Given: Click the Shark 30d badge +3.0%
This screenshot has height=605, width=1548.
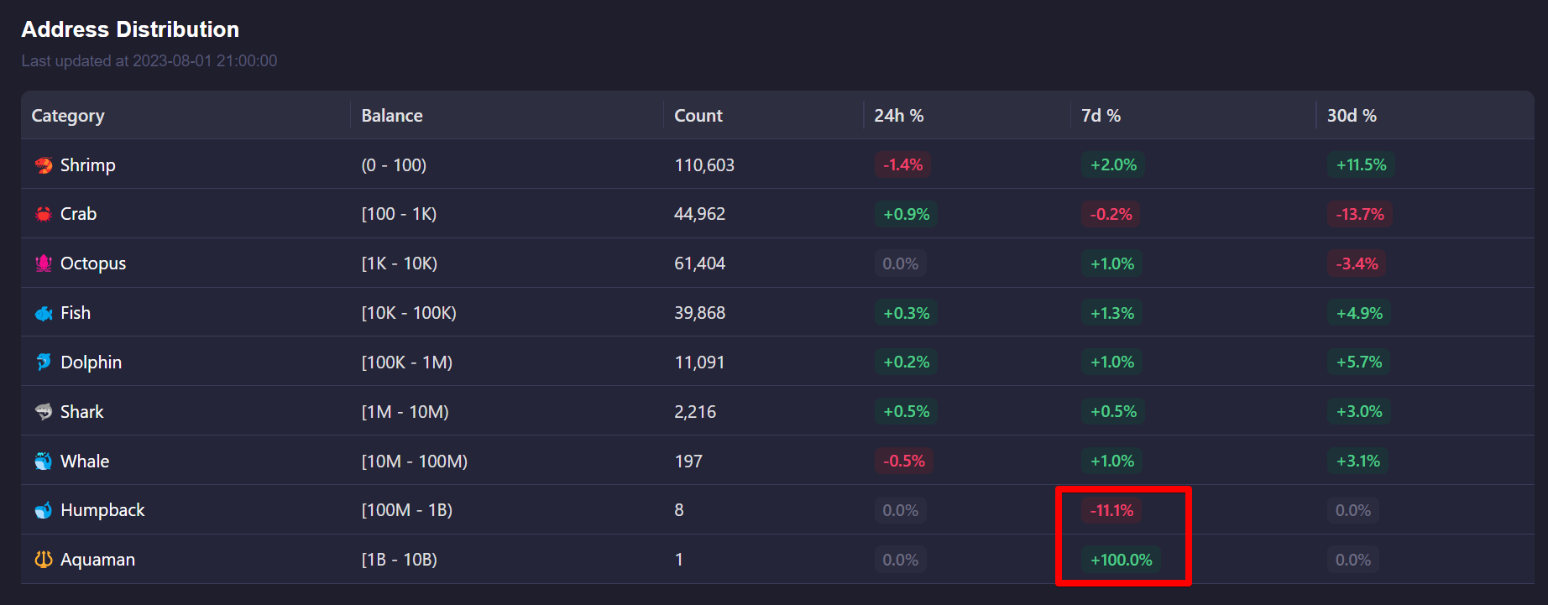Looking at the screenshot, I should pyautogui.click(x=1359, y=412).
